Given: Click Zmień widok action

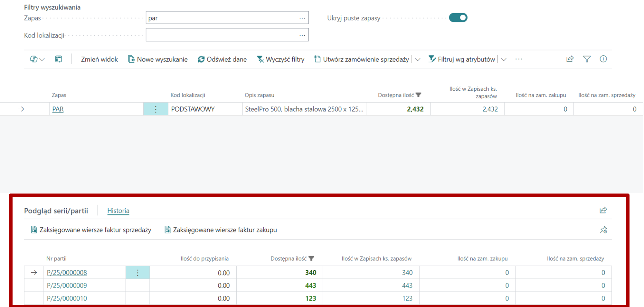Looking at the screenshot, I should [99, 59].
